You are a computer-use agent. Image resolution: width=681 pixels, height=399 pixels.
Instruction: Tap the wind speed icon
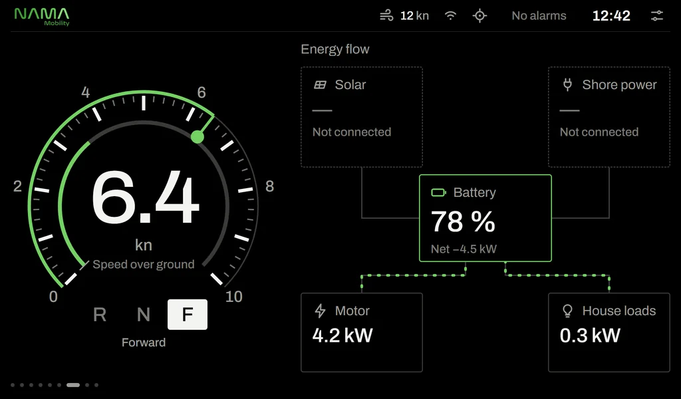[x=386, y=16]
